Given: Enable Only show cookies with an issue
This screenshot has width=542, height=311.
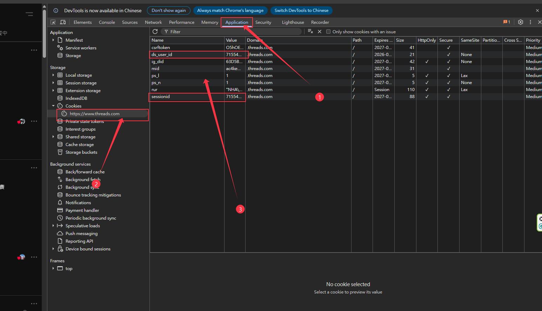Looking at the screenshot, I should 328,32.
